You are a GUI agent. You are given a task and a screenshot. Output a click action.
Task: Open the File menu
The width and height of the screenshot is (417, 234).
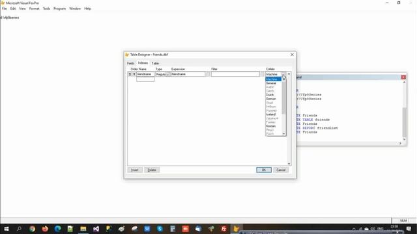(x=5, y=8)
